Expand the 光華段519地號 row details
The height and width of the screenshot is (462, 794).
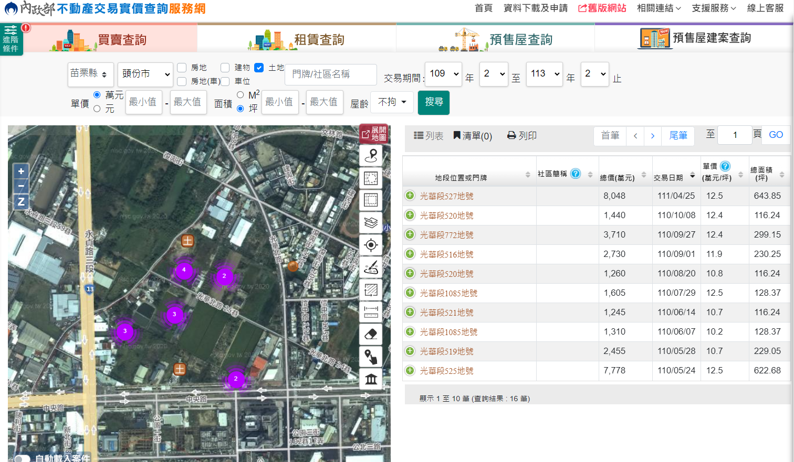point(410,351)
